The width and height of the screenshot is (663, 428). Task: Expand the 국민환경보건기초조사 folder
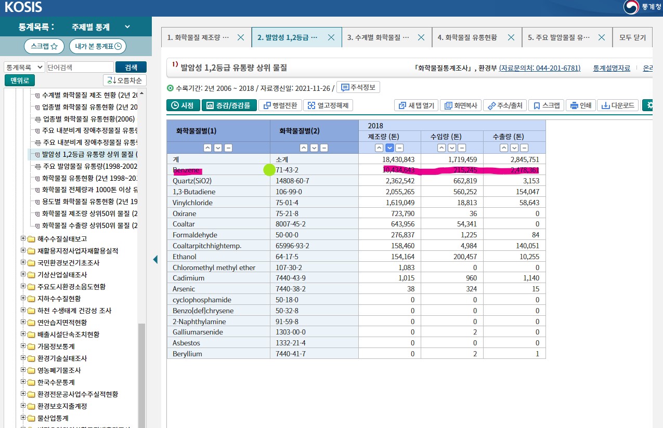coord(23,263)
